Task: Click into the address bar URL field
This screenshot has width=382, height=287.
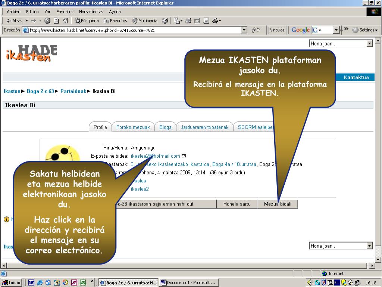Action: [134, 30]
